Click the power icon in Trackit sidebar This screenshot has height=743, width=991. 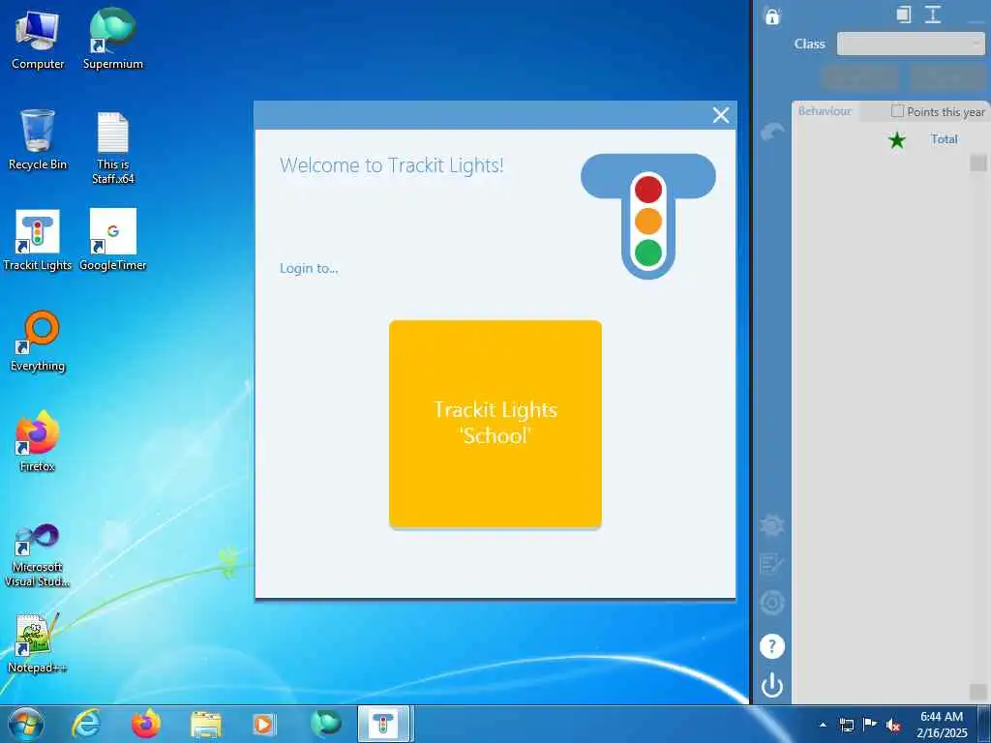[x=772, y=685]
